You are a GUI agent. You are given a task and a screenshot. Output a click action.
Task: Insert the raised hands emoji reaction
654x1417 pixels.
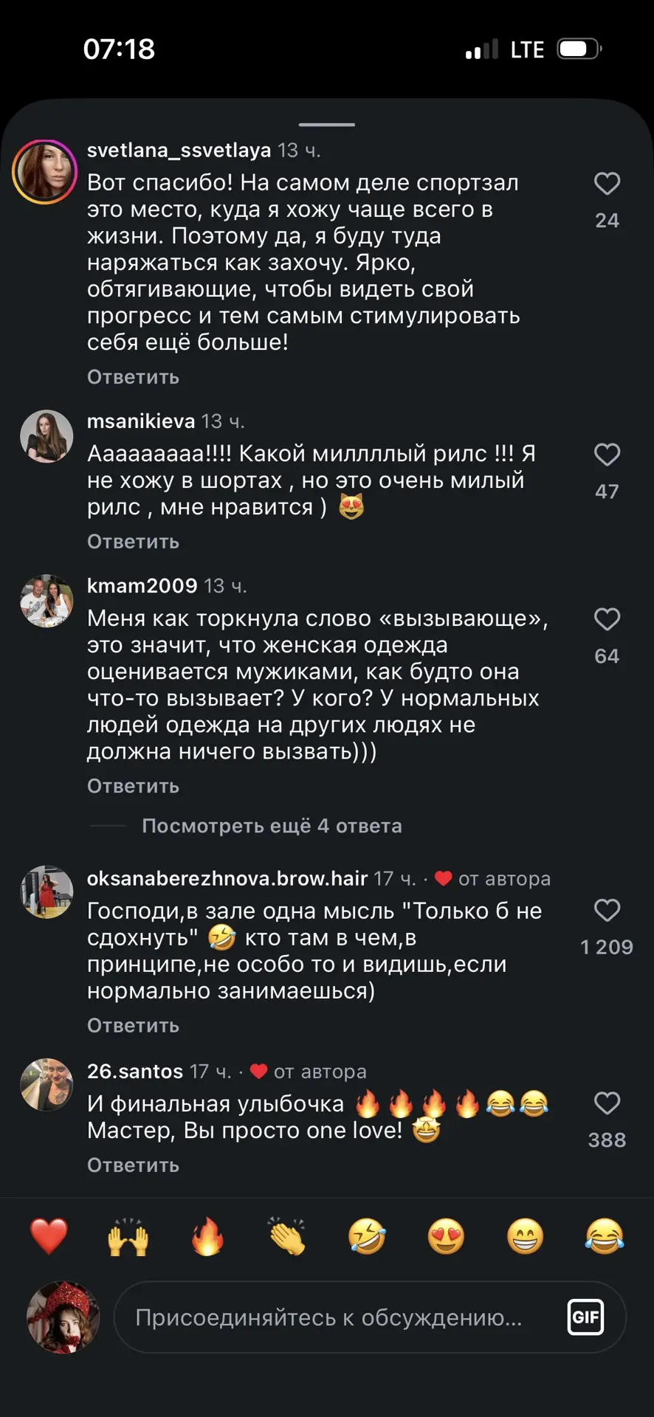click(128, 1236)
